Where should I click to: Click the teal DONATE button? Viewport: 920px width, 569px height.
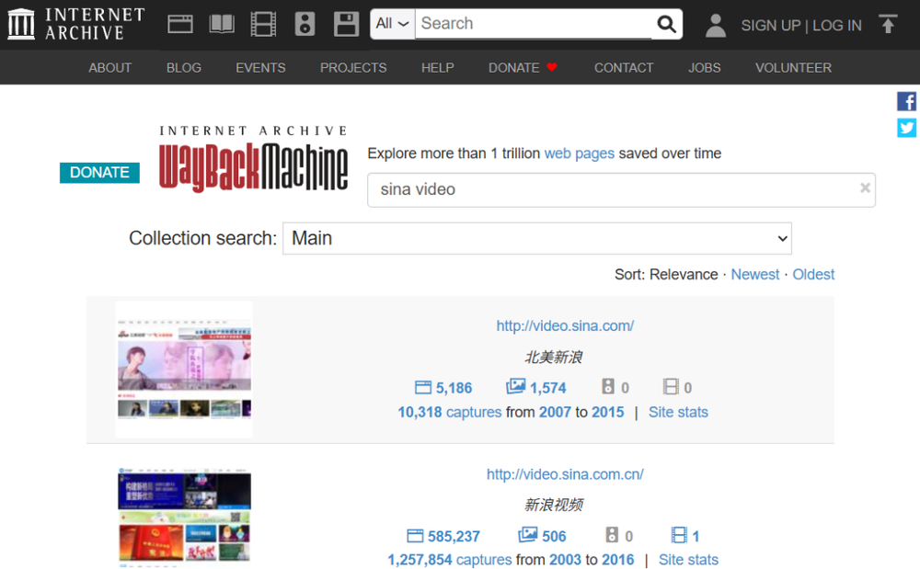tap(99, 173)
